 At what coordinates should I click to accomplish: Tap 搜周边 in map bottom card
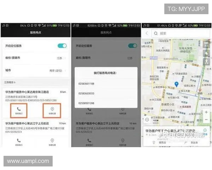pyautogui.click(x=160, y=142)
